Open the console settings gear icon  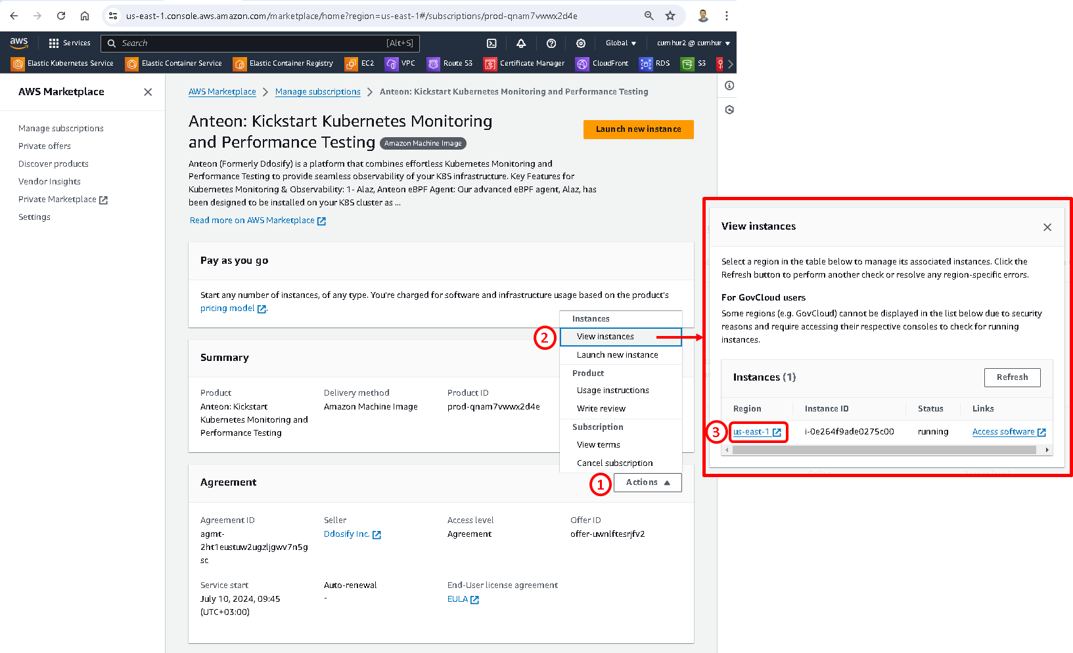581,43
